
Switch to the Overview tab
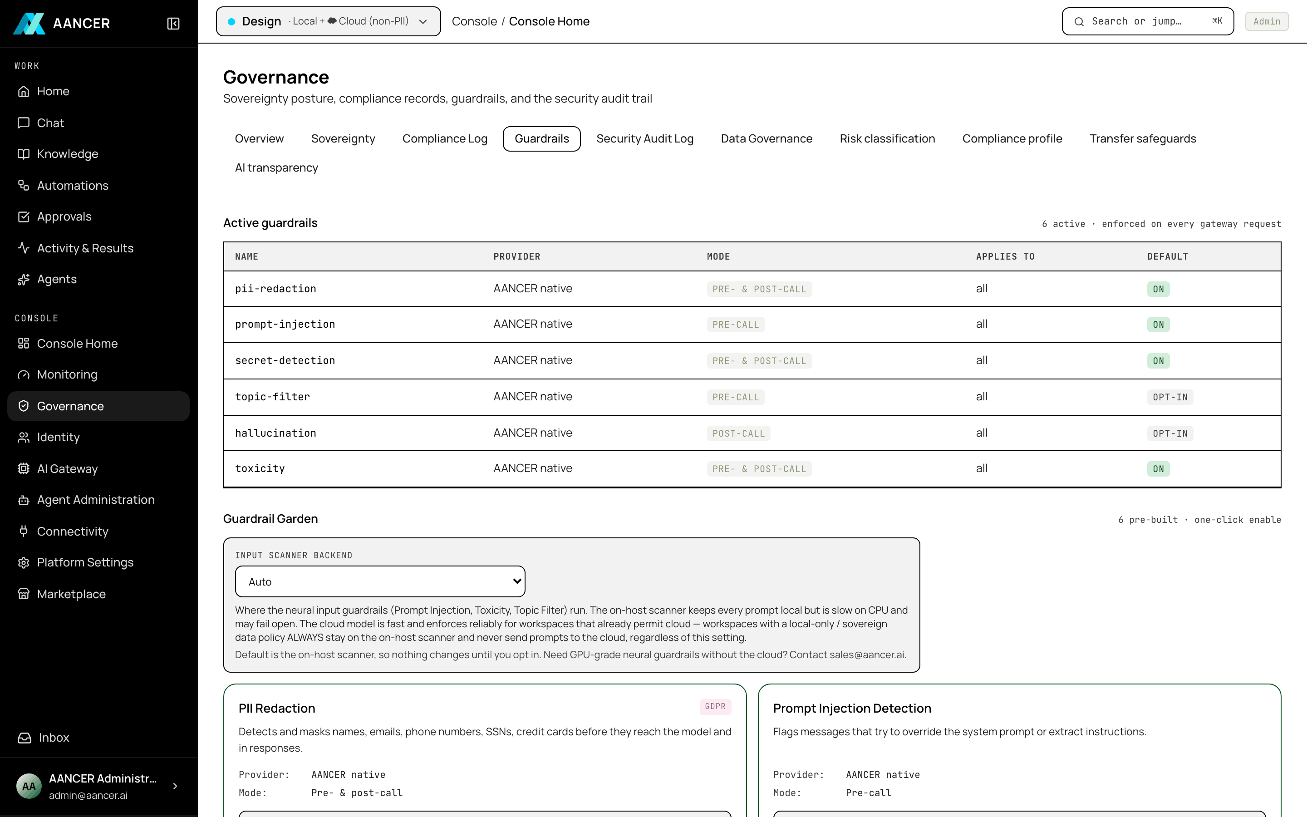tap(259, 139)
